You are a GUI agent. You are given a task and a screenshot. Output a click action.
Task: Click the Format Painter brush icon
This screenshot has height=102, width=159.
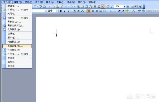(61, 7)
